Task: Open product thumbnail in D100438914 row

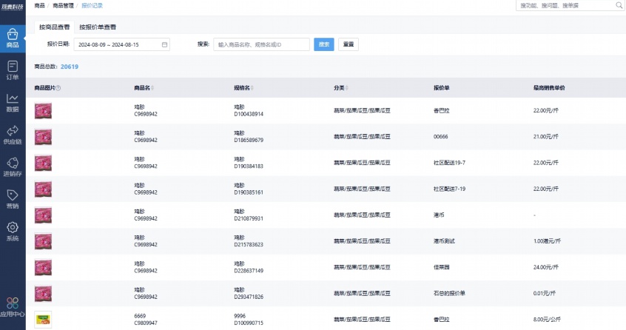Action: (x=43, y=111)
